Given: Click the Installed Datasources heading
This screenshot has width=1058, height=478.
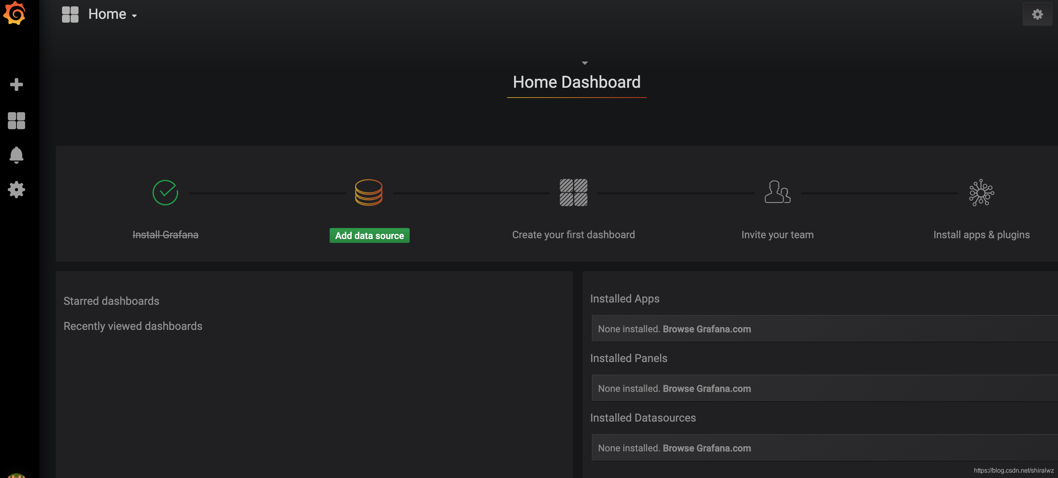Looking at the screenshot, I should click(x=643, y=418).
